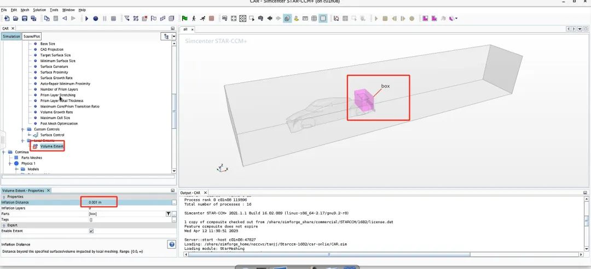Click the Open simulation folder icon
Screen dimensions: 591x269
(x=15, y=19)
